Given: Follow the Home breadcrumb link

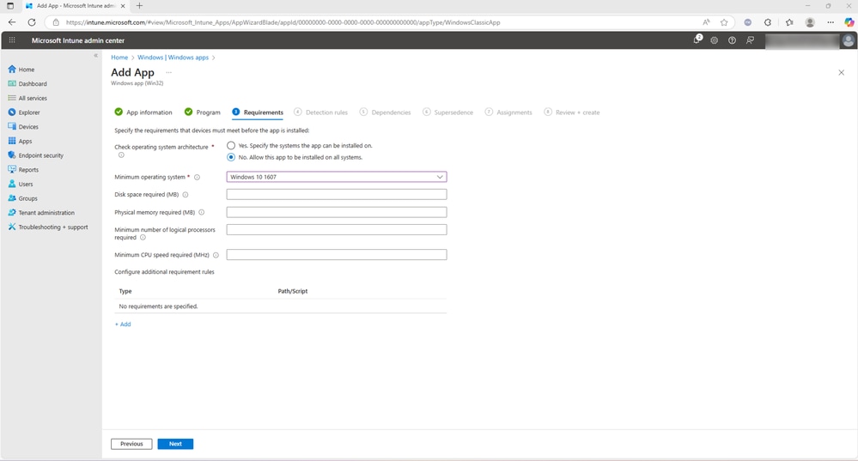Looking at the screenshot, I should tap(119, 58).
